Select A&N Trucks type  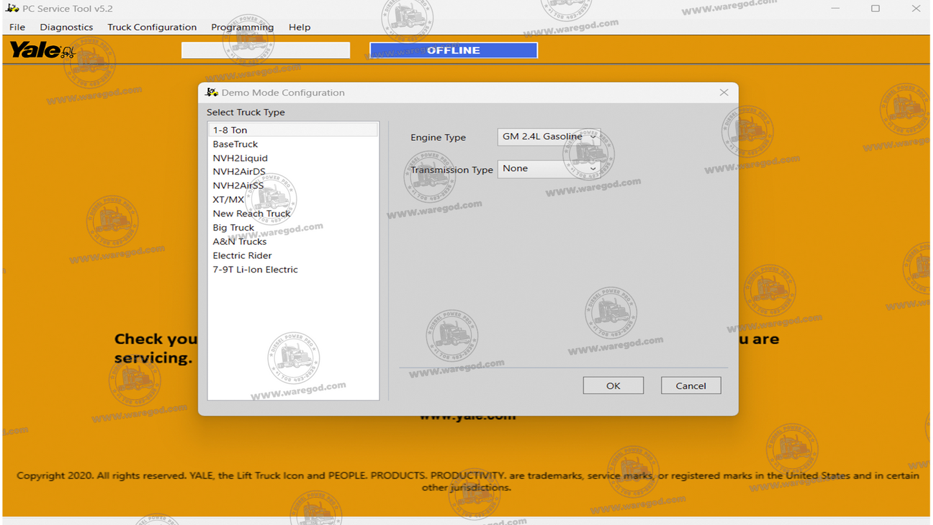292,242
